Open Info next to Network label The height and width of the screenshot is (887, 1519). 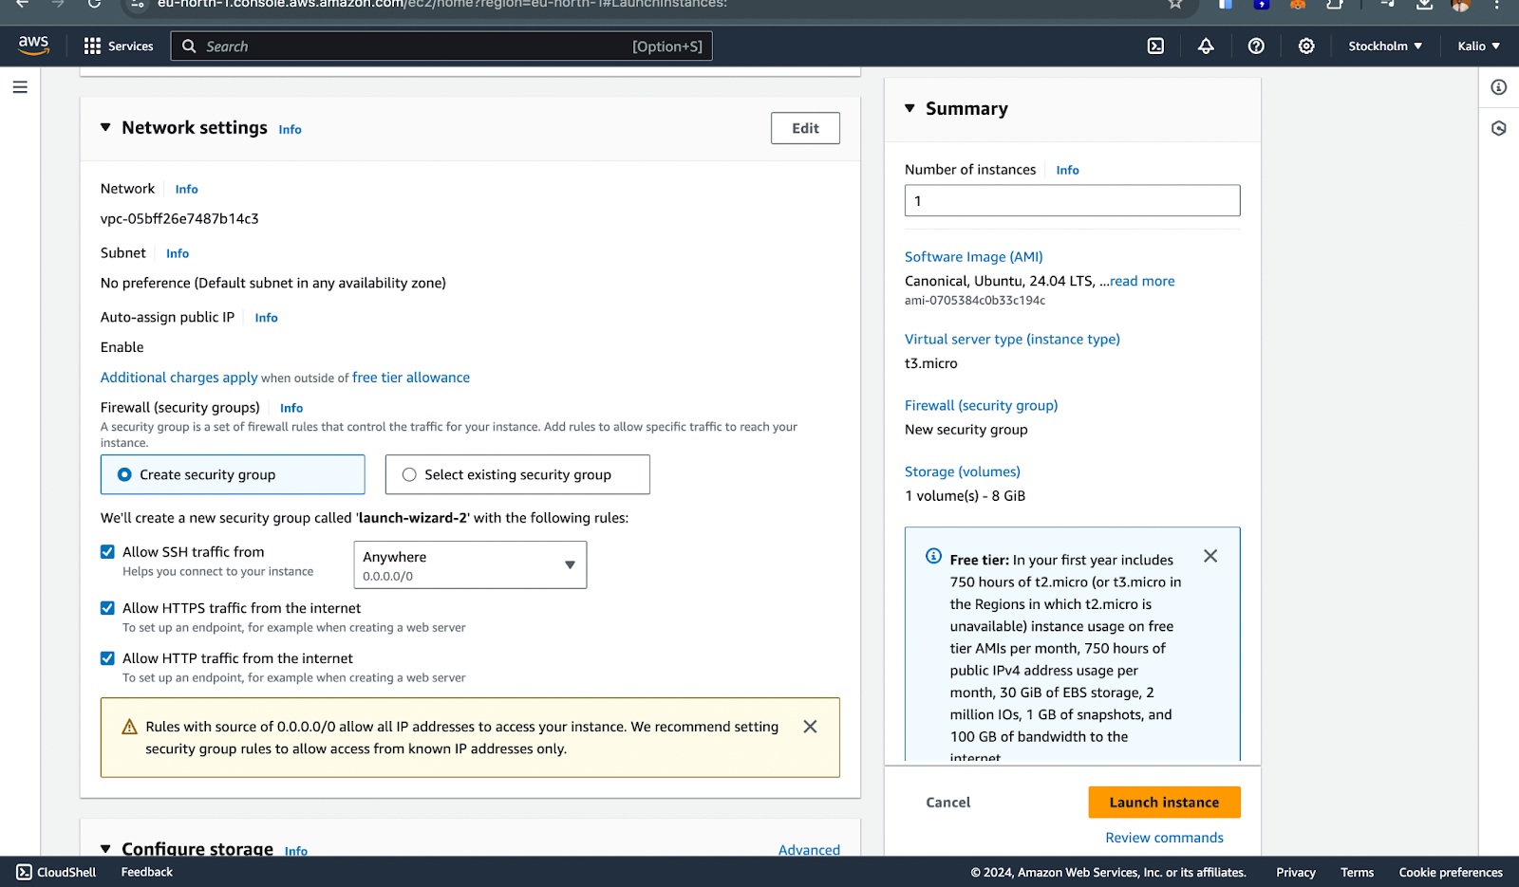187,190
